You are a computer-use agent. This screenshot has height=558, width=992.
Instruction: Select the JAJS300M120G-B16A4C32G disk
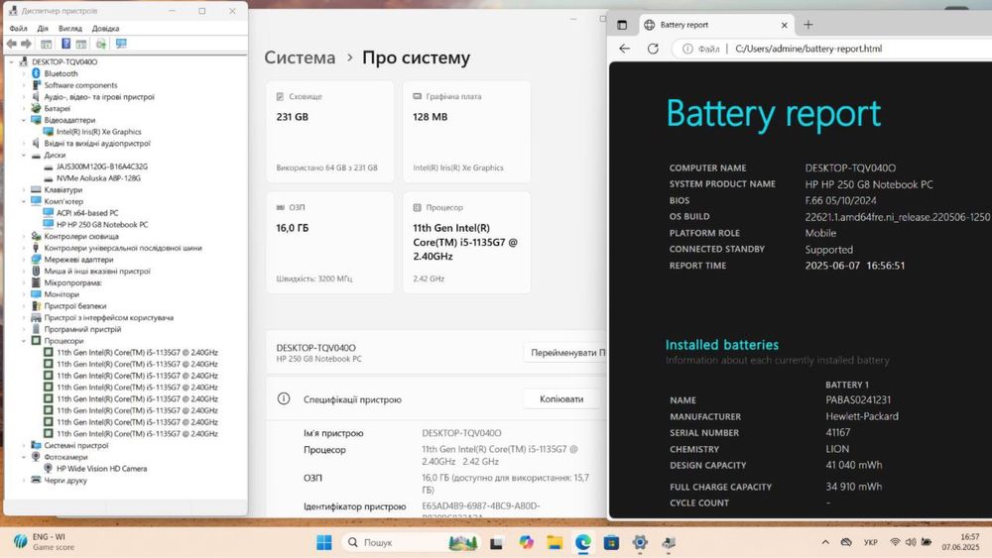pos(102,167)
